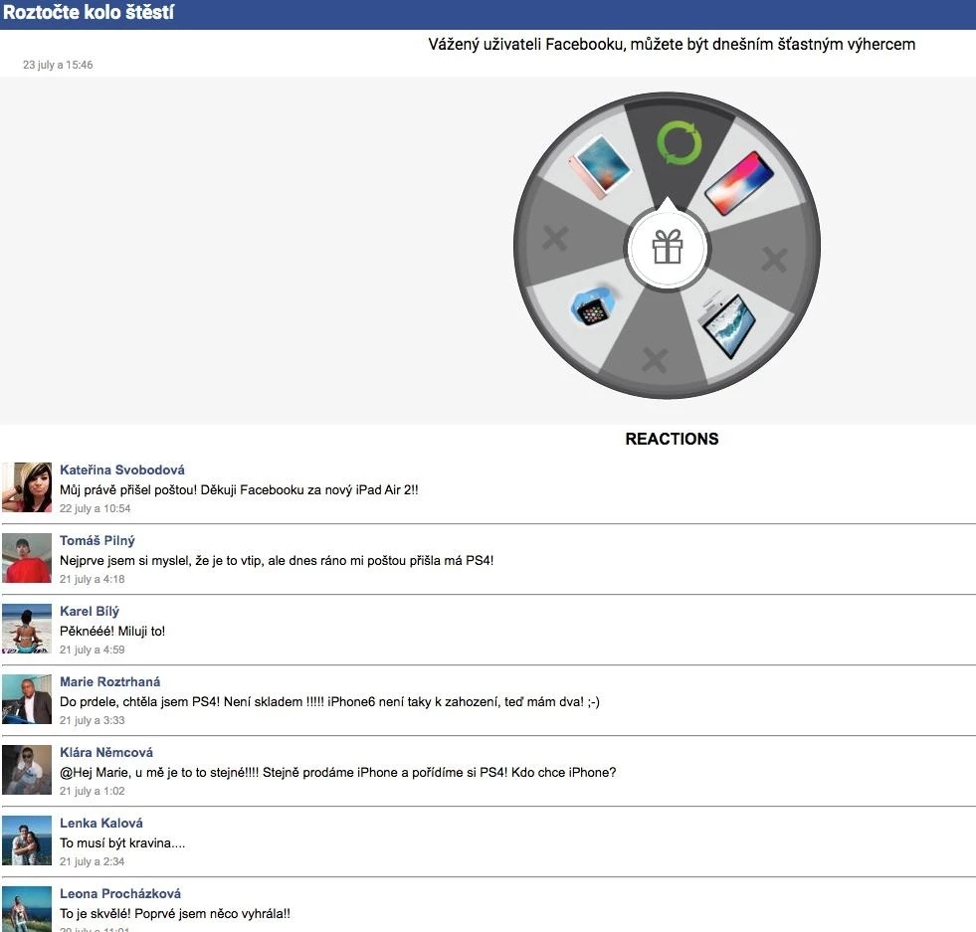
Task: Click comment text about new iPad Air 2
Action: click(x=239, y=489)
